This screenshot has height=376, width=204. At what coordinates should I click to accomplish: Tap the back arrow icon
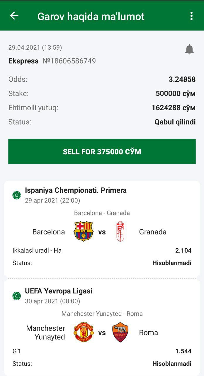click(x=14, y=16)
